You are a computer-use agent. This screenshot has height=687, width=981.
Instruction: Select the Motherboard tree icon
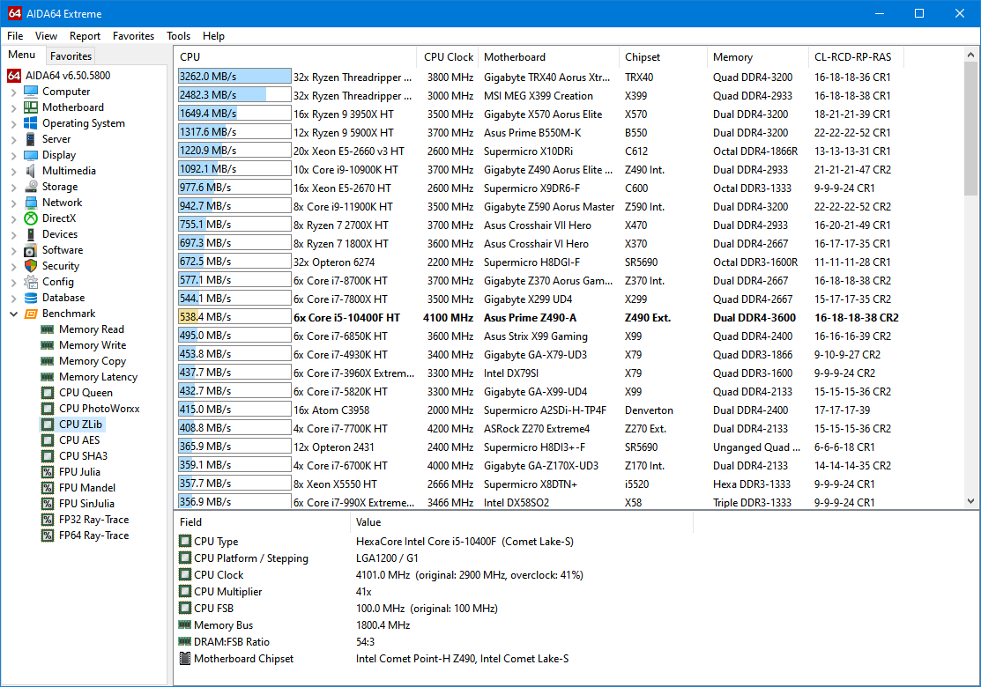pos(31,107)
